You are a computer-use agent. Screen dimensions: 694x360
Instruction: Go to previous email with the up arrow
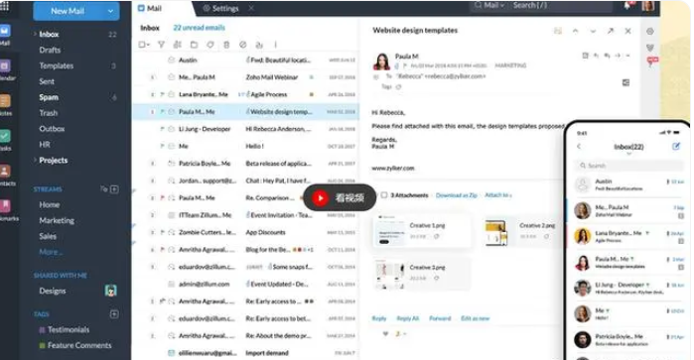[576, 31]
